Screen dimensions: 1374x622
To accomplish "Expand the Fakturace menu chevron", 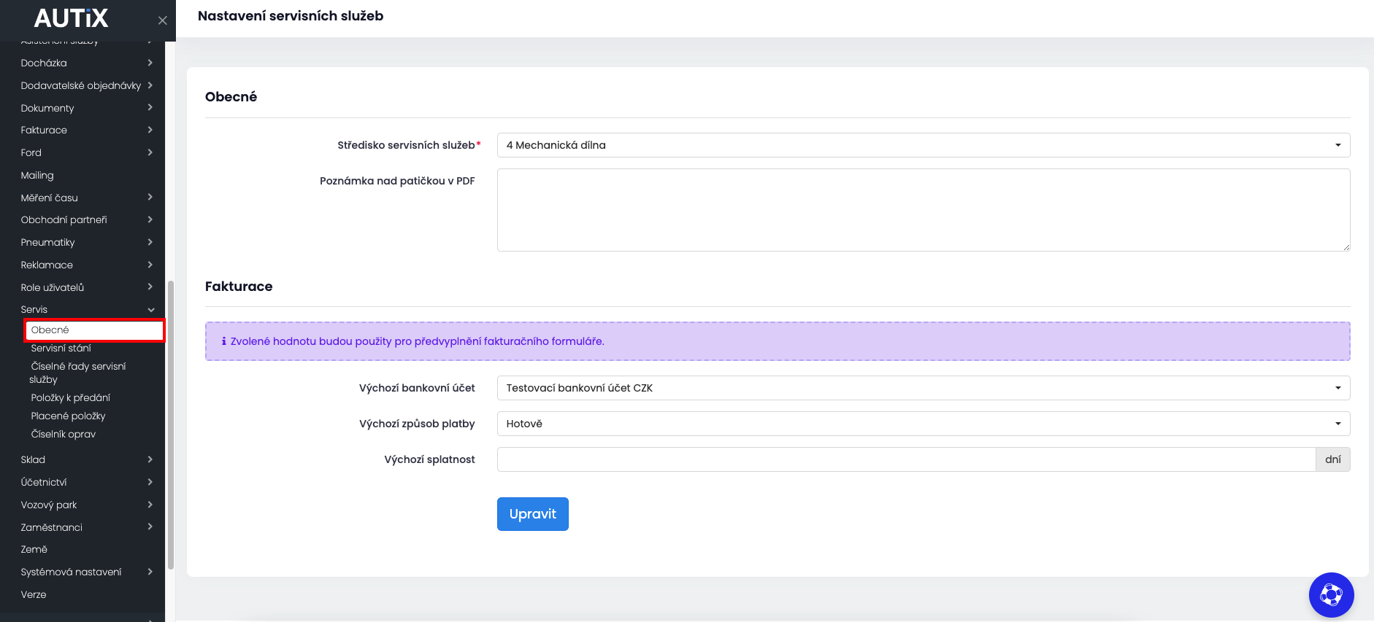I will tap(150, 130).
